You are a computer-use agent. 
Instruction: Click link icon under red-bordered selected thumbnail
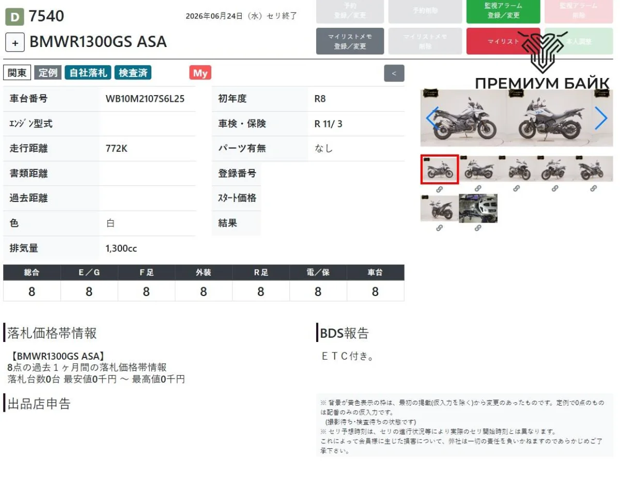[x=439, y=189]
